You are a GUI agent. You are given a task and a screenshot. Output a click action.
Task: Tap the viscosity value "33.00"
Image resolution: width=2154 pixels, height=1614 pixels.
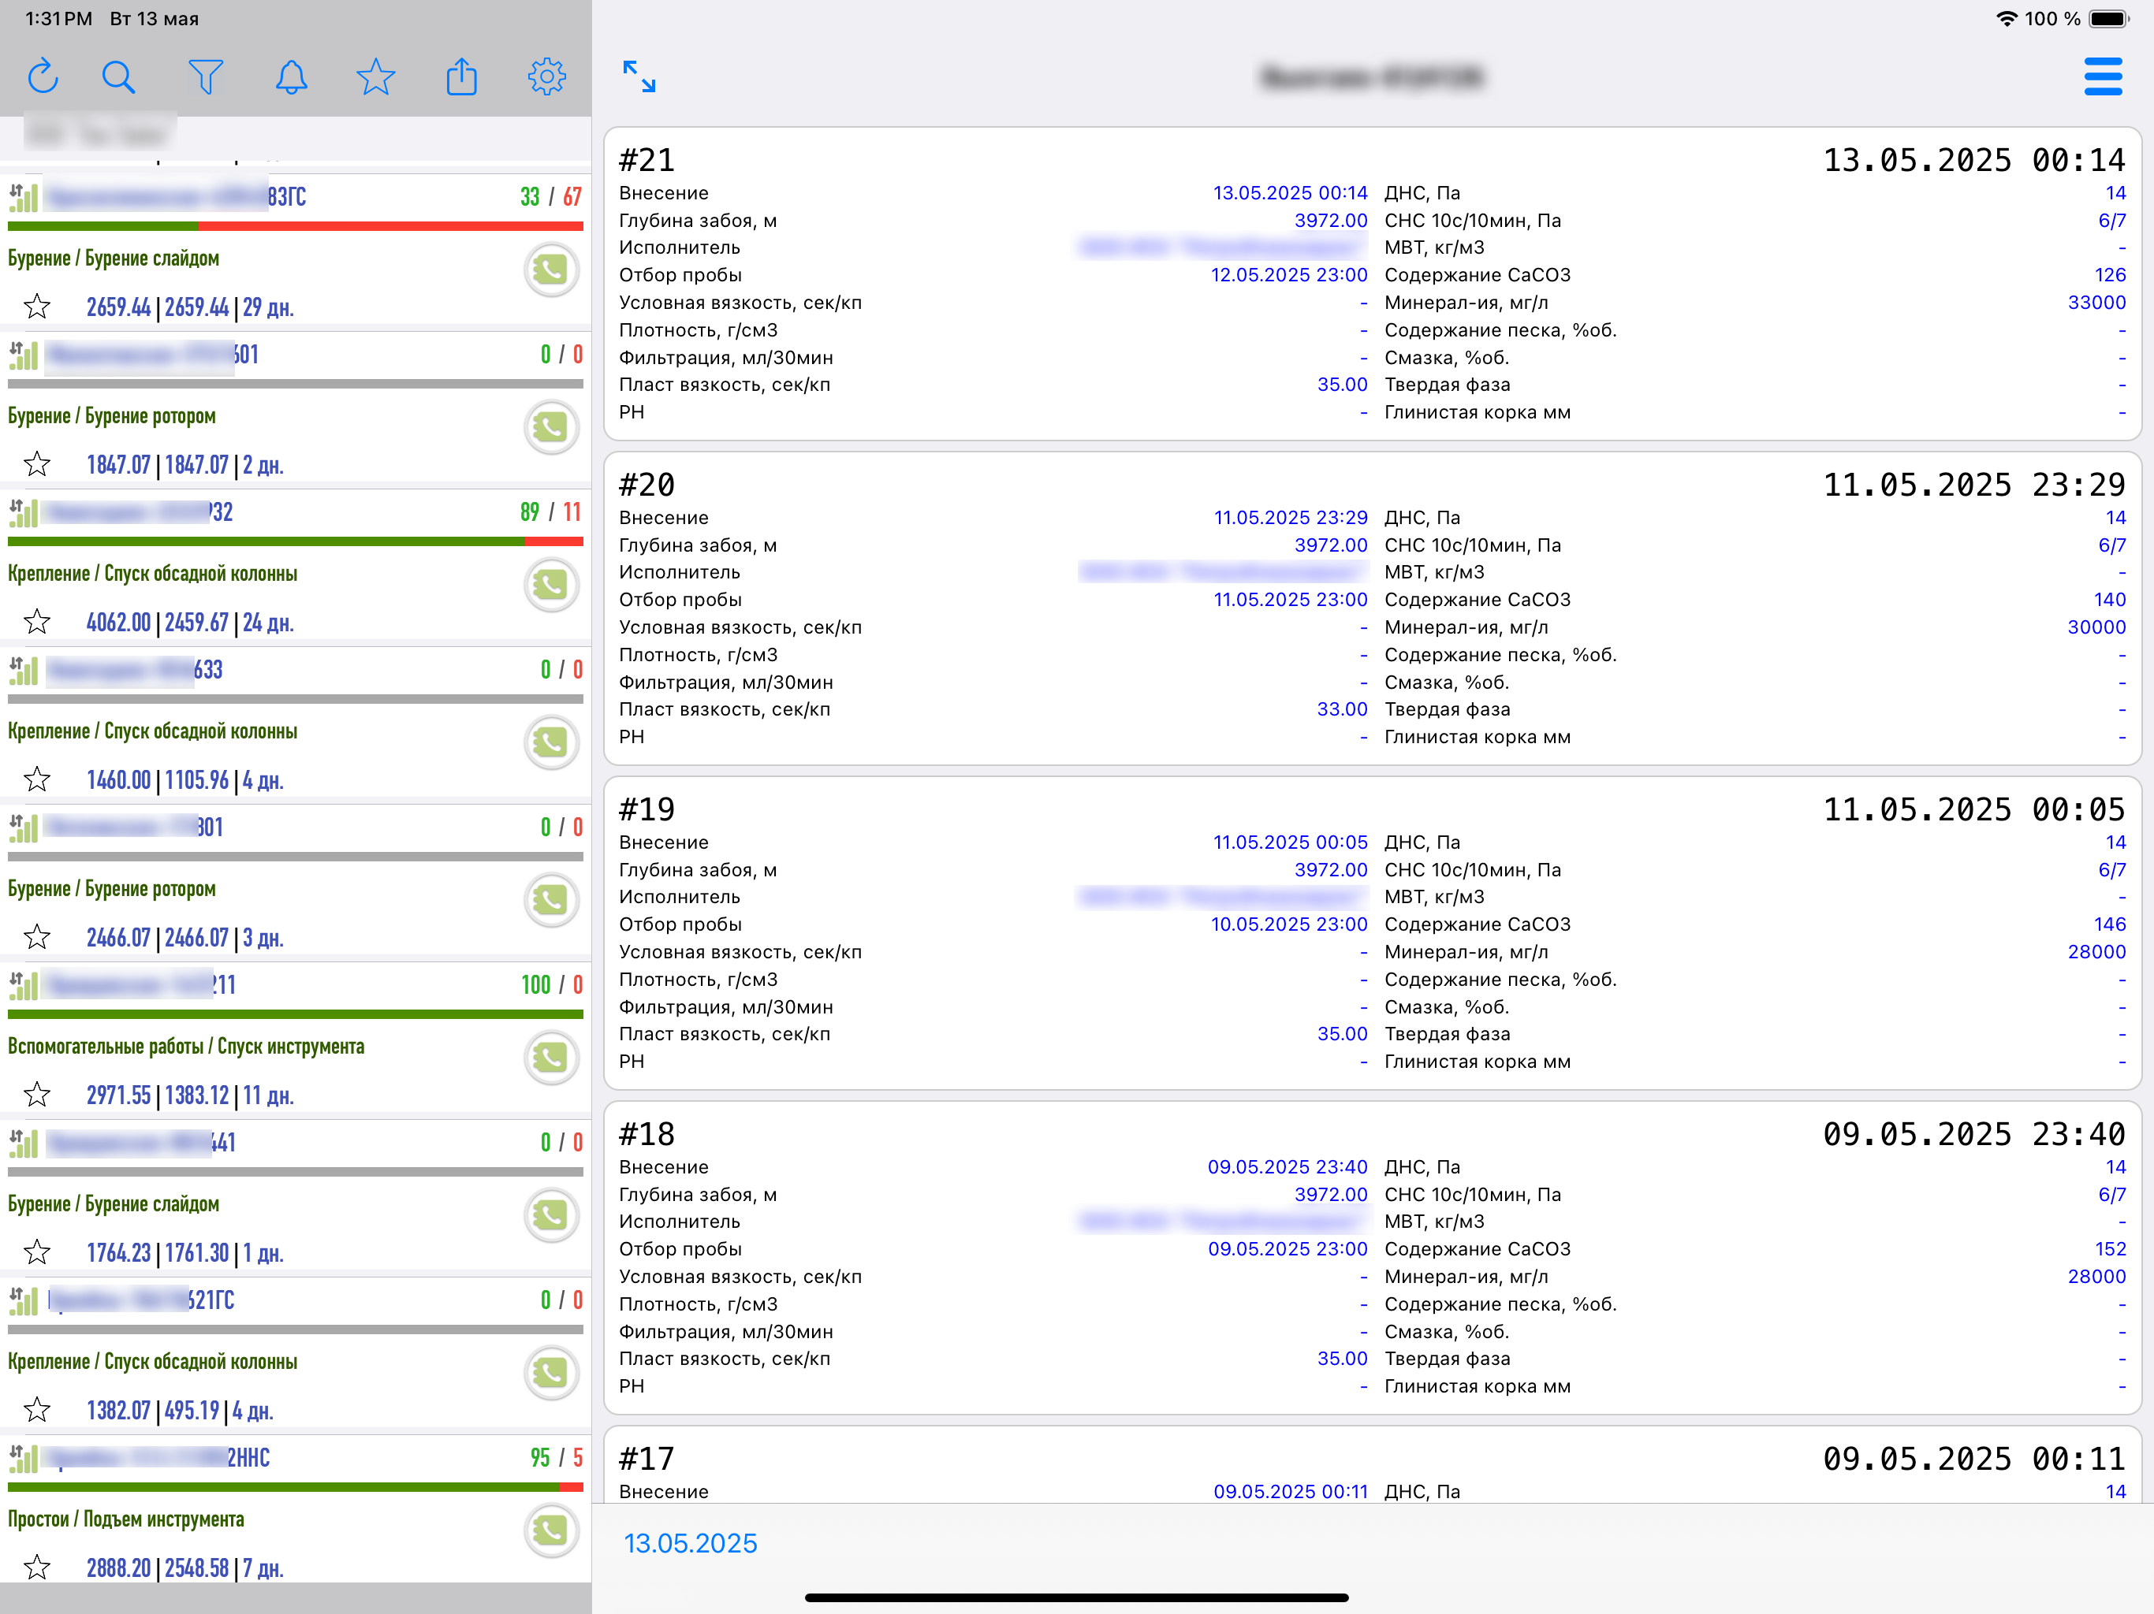tap(1342, 709)
